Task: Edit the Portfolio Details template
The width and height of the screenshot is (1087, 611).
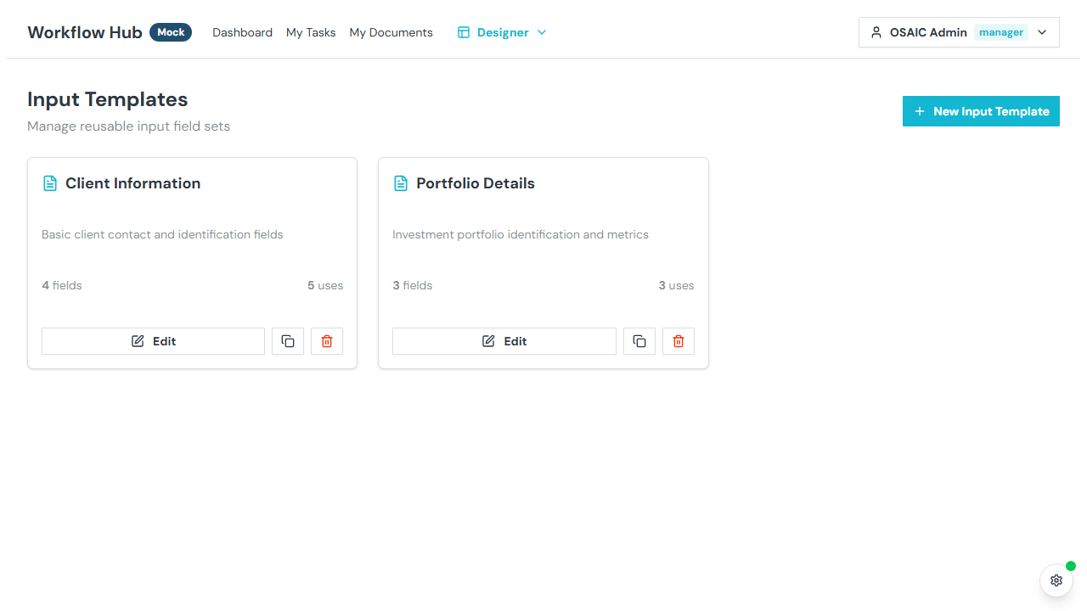Action: (x=504, y=340)
